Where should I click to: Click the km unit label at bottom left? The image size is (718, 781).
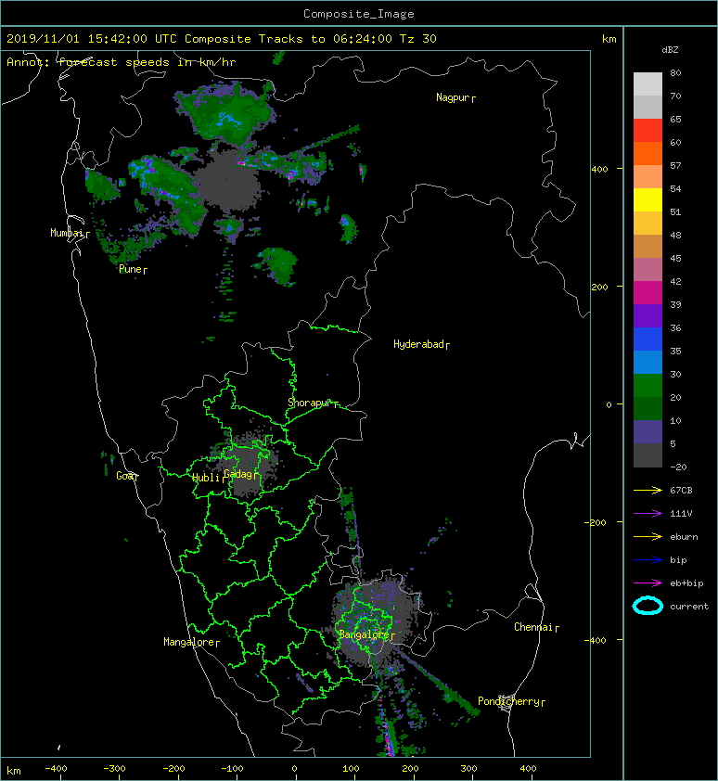click(14, 771)
